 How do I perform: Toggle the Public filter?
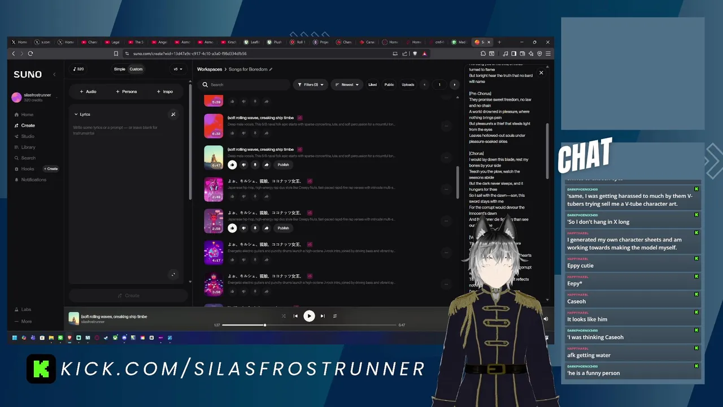click(x=389, y=85)
